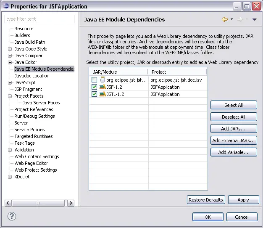Screen dimensions: 263x228
Task: Enable the org.eclipse.jst.jsf checkbox
Action: click(x=95, y=80)
